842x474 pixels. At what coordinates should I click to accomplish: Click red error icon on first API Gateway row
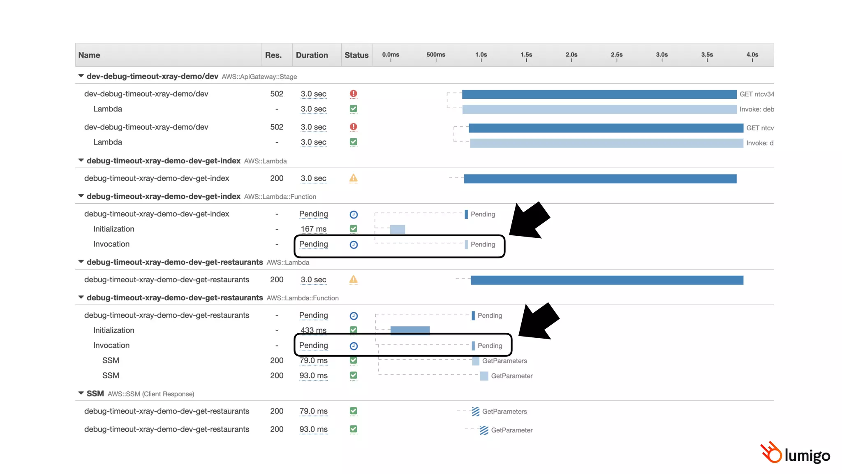353,94
